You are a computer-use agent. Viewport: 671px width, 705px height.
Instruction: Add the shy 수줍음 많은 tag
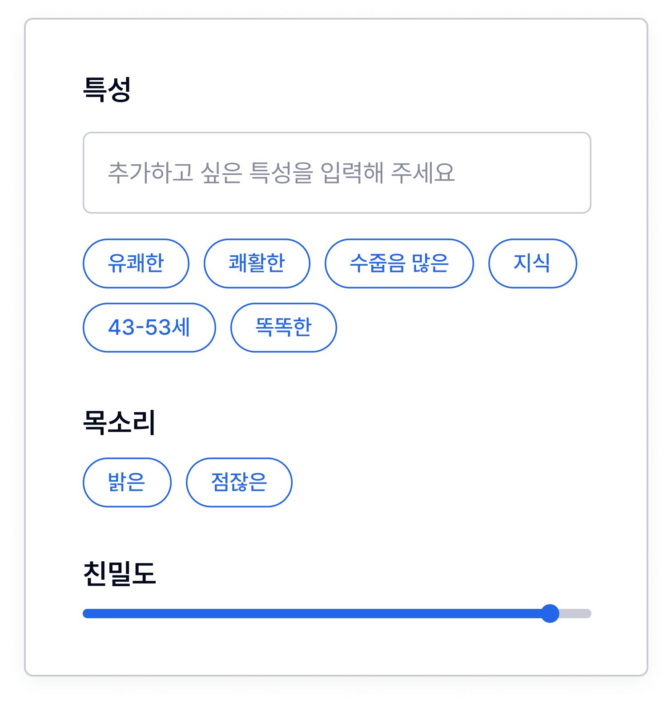399,263
